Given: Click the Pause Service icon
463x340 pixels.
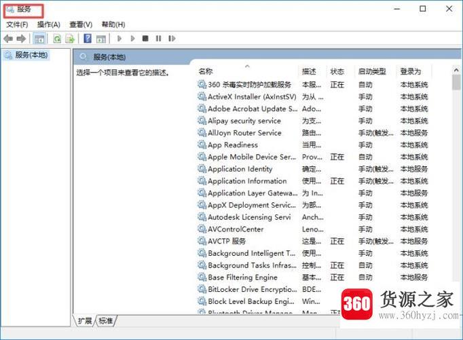Looking at the screenshot, I should 159,39.
